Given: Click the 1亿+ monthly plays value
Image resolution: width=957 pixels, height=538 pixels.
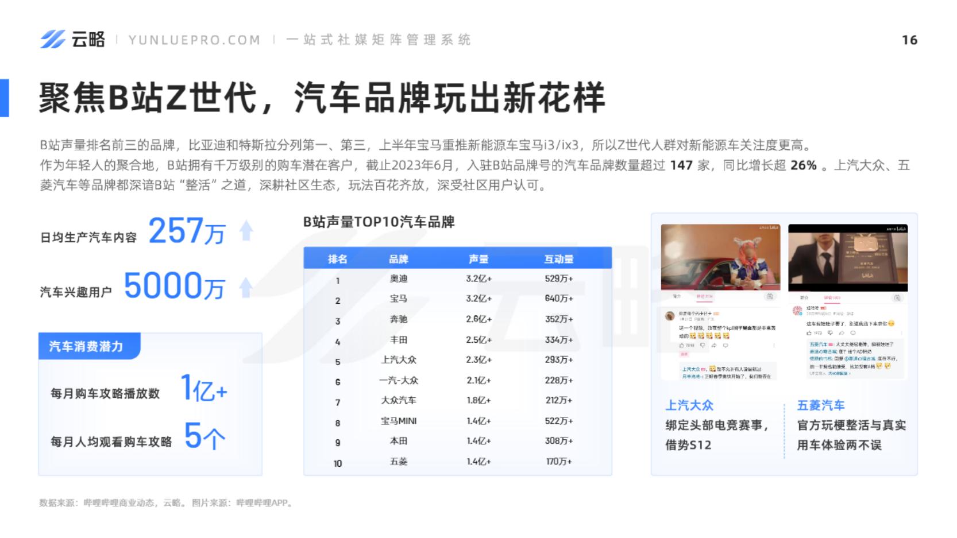Looking at the screenshot, I should click(204, 388).
